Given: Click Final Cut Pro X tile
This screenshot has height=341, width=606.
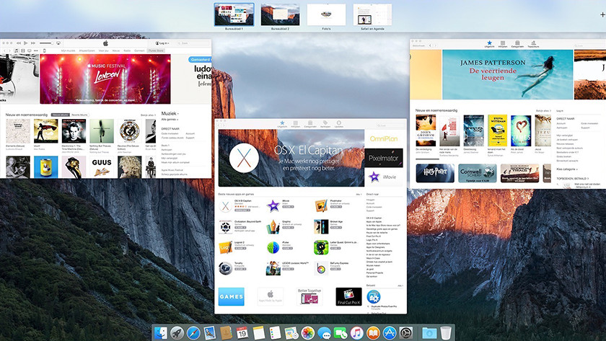Looking at the screenshot, I should [x=348, y=296].
